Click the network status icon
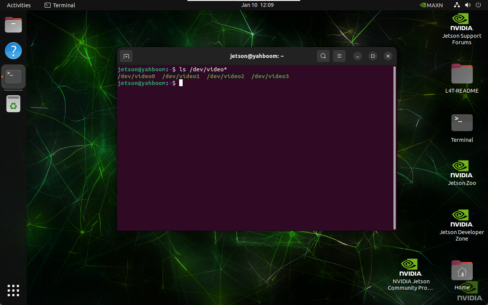488x305 pixels. 457,5
